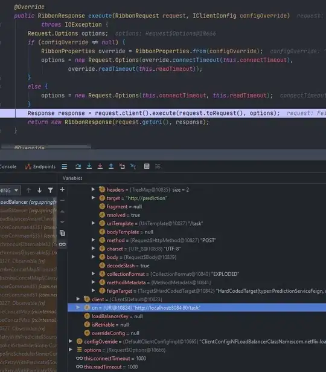Open the Evaluate Expression calculator icon
The image size is (326, 372).
click(x=147, y=166)
